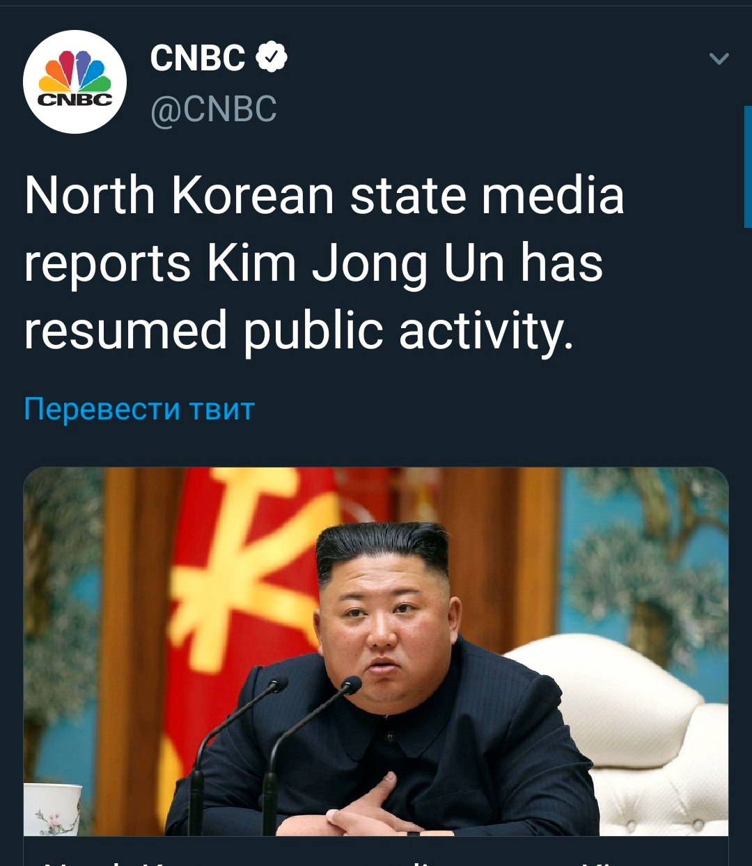The width and height of the screenshot is (752, 866).
Task: Click the 'North Korean state media' text line
Action: [324, 196]
